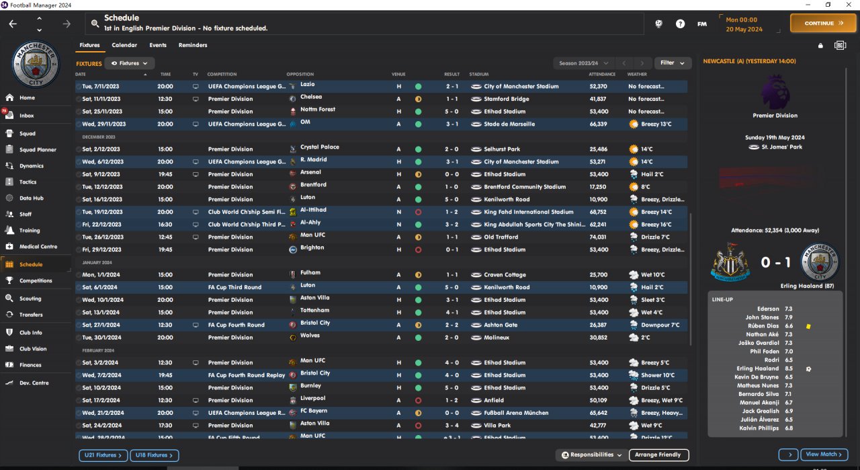
Task: Click arrow button left of View Match
Action: coord(788,454)
